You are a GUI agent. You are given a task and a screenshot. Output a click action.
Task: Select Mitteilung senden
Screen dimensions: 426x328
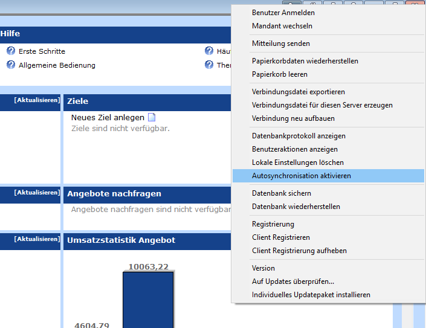pos(328,43)
